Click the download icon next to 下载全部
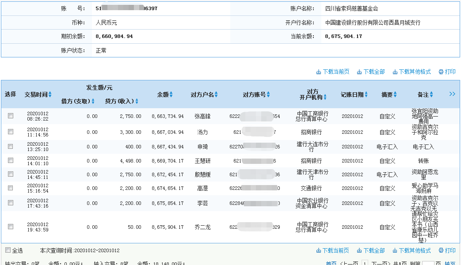Screen dimensions: 461x265 359,71
